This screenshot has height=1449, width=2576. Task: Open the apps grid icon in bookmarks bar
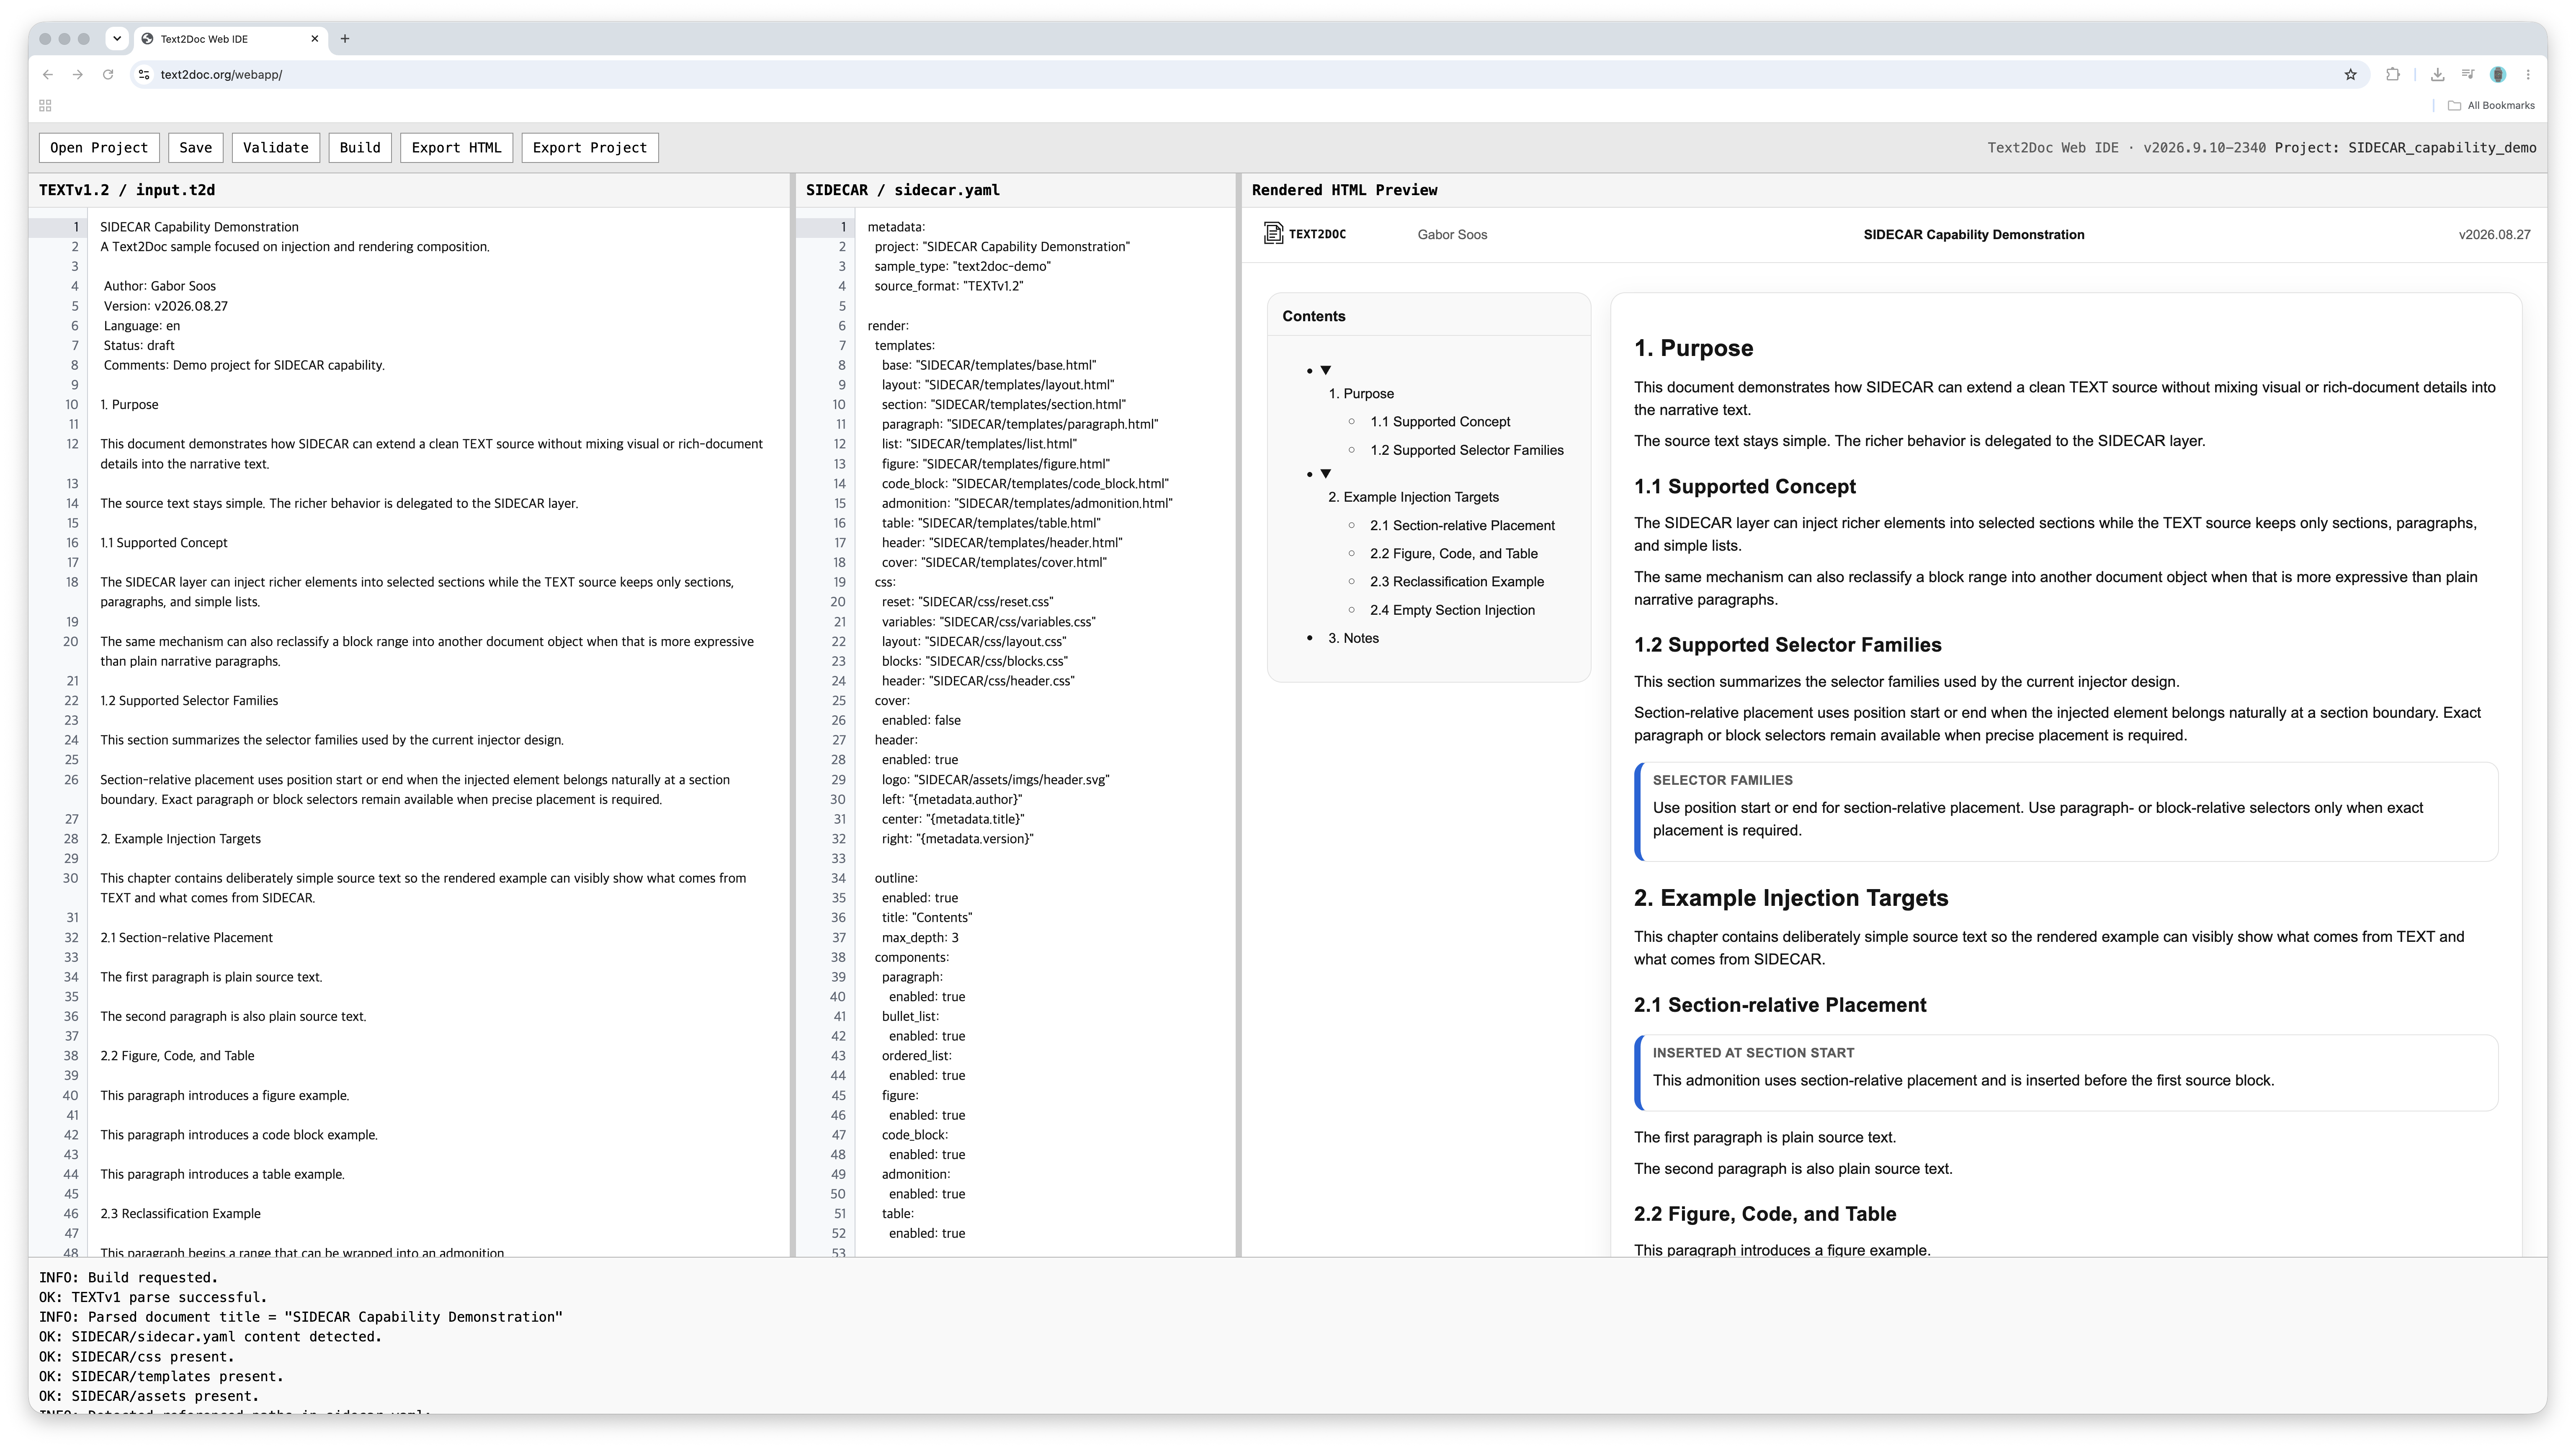[x=45, y=105]
